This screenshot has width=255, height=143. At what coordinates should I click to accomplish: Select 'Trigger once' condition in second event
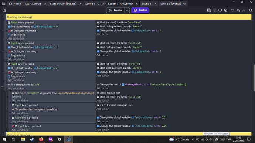tap(18, 55)
